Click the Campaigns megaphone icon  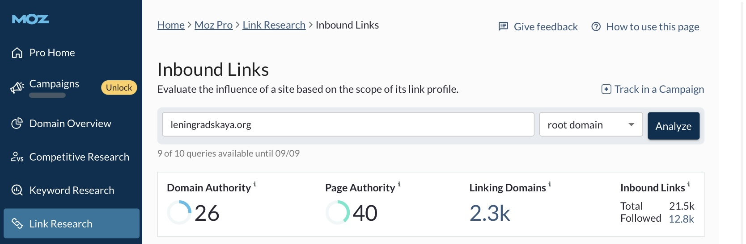[x=17, y=87]
